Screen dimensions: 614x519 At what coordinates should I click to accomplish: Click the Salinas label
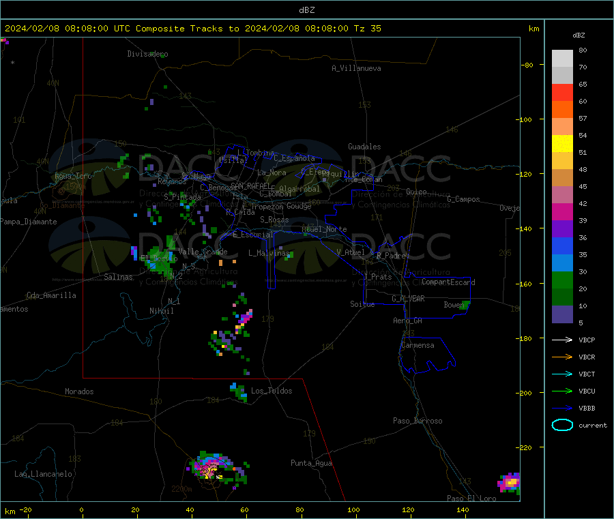(118, 277)
